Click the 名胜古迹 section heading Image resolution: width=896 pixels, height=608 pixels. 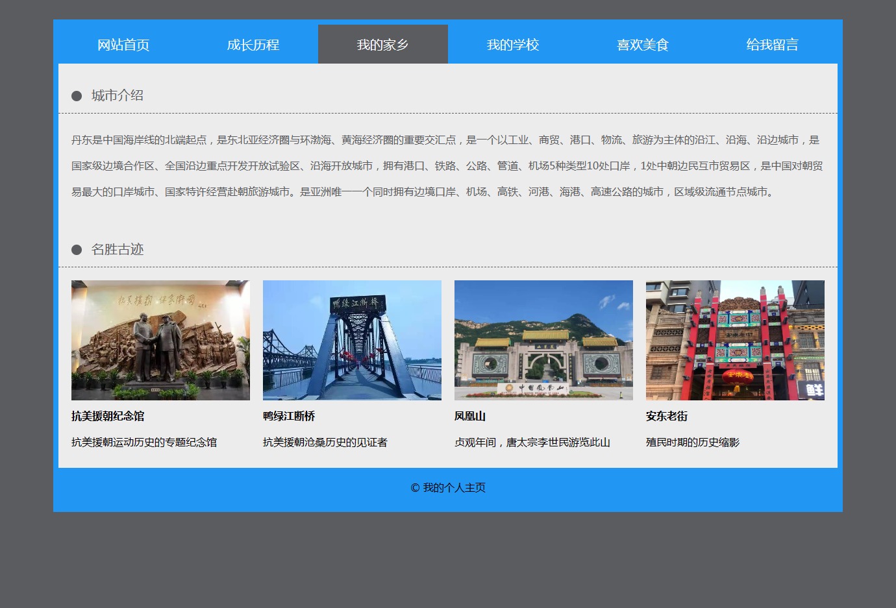tap(118, 249)
